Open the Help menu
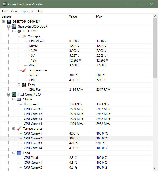This screenshot has width=158, height=171. tap(40, 11)
